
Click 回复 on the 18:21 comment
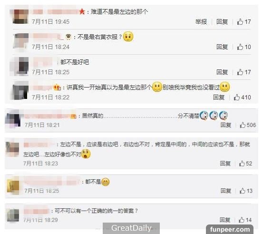(x=225, y=125)
